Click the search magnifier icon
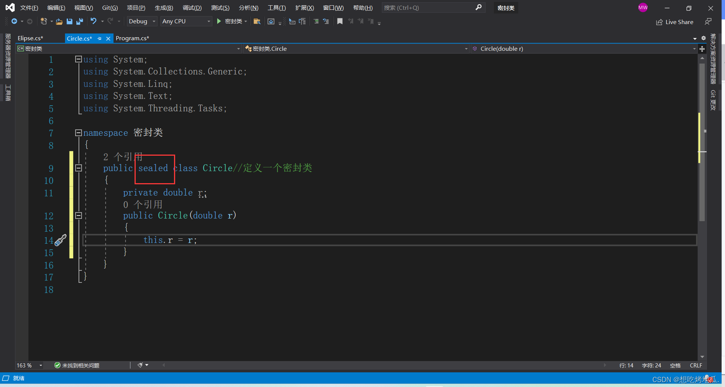The height and width of the screenshot is (387, 725). tap(478, 8)
